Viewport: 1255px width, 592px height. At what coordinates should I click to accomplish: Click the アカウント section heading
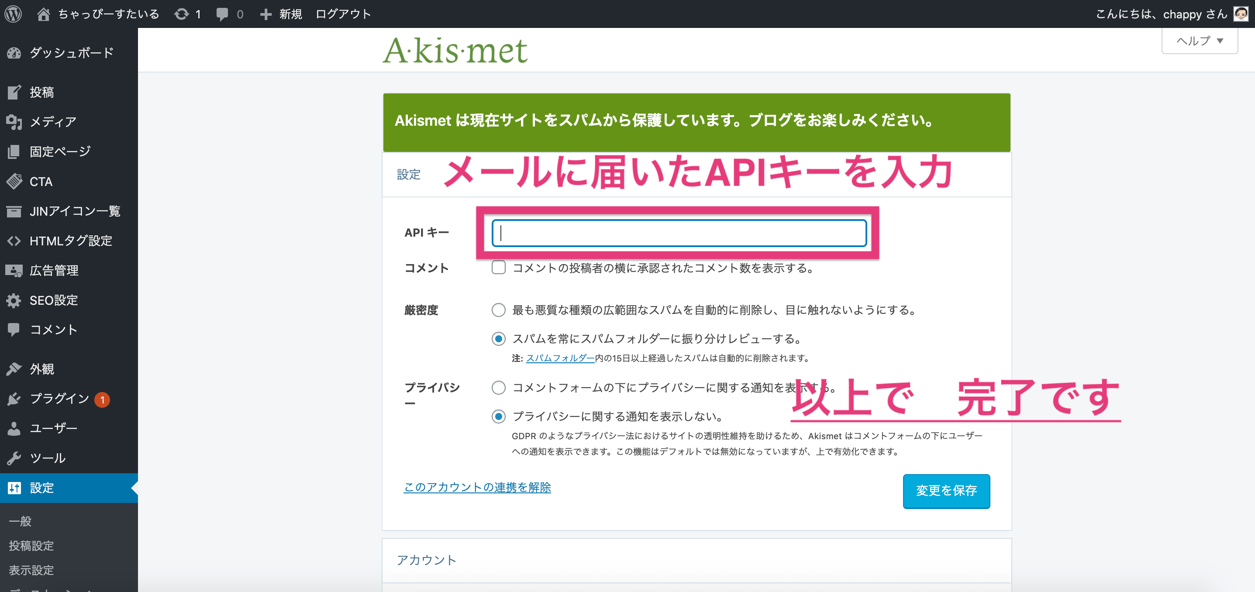point(426,560)
